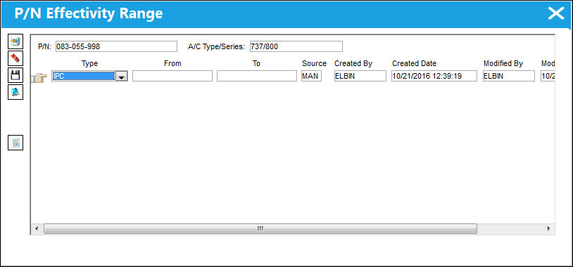Close the P/N Effectivity Range window
Viewport: 573px width, 267px height.
pyautogui.click(x=556, y=13)
